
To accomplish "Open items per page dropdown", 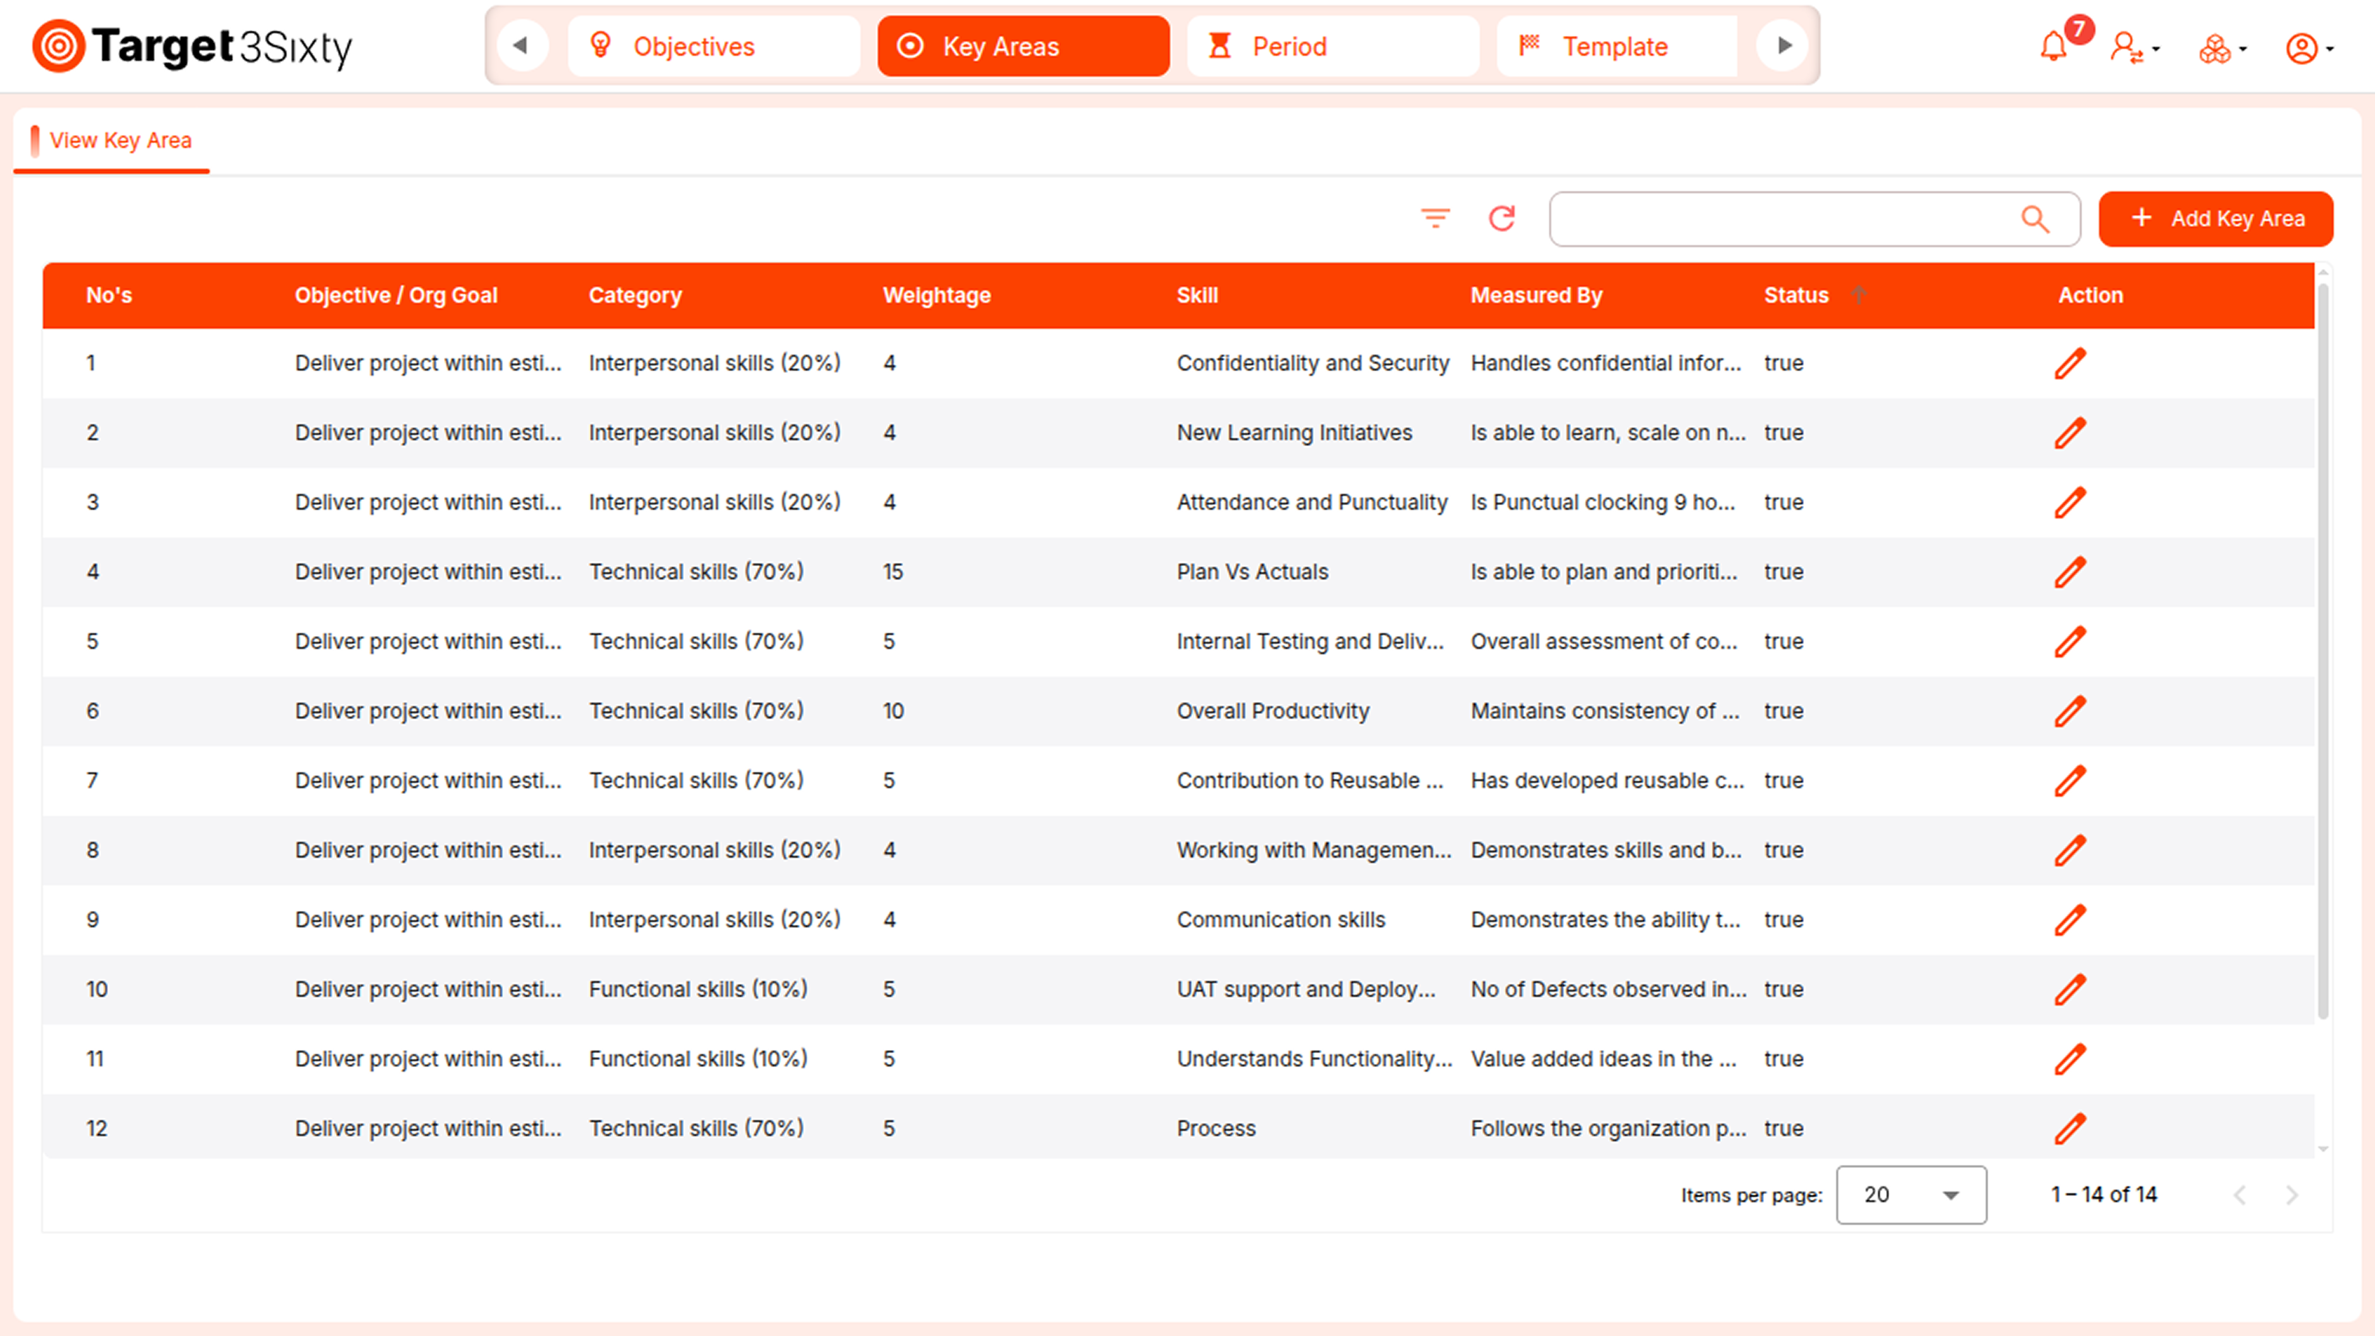I will tap(1910, 1195).
